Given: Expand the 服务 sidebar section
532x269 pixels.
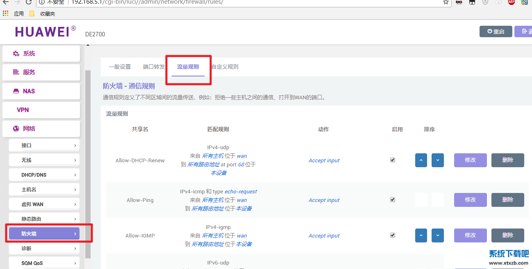Looking at the screenshot, I should 41,72.
